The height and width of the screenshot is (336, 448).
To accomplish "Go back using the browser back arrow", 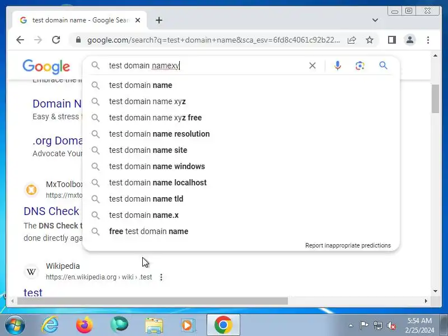I will click(x=20, y=40).
